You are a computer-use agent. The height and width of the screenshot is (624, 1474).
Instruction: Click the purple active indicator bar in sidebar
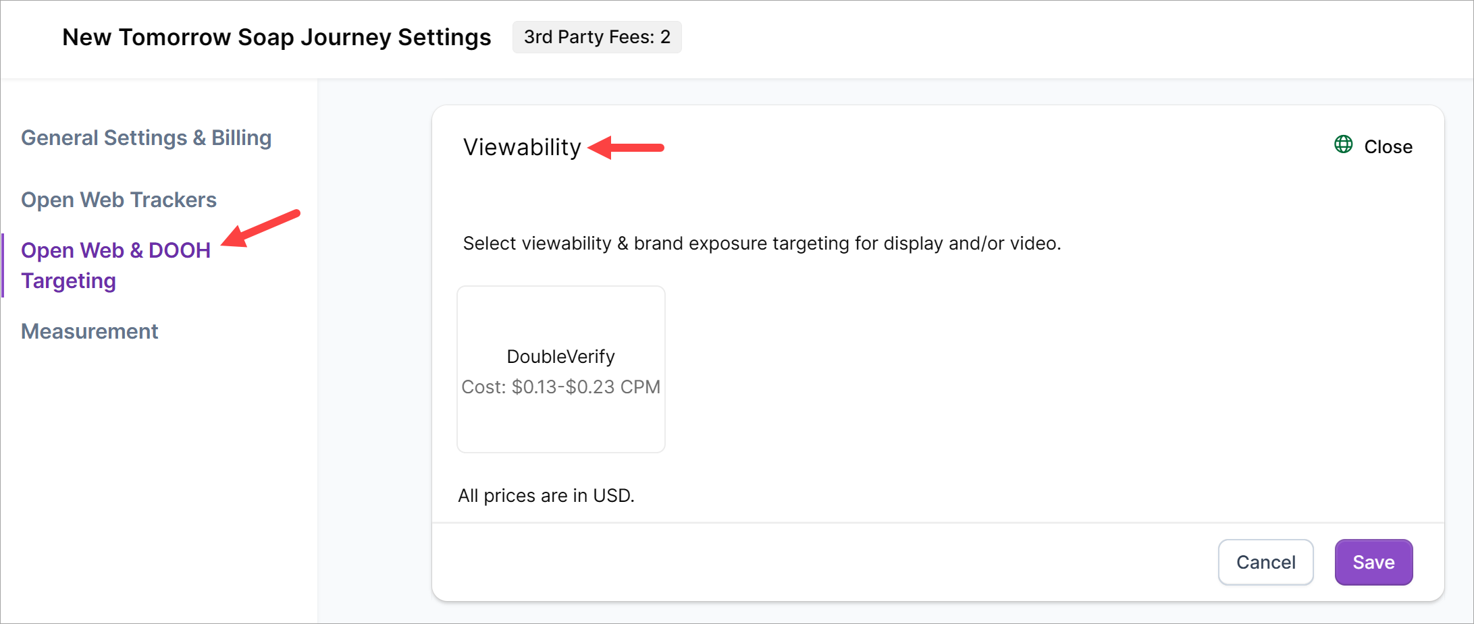click(x=3, y=265)
